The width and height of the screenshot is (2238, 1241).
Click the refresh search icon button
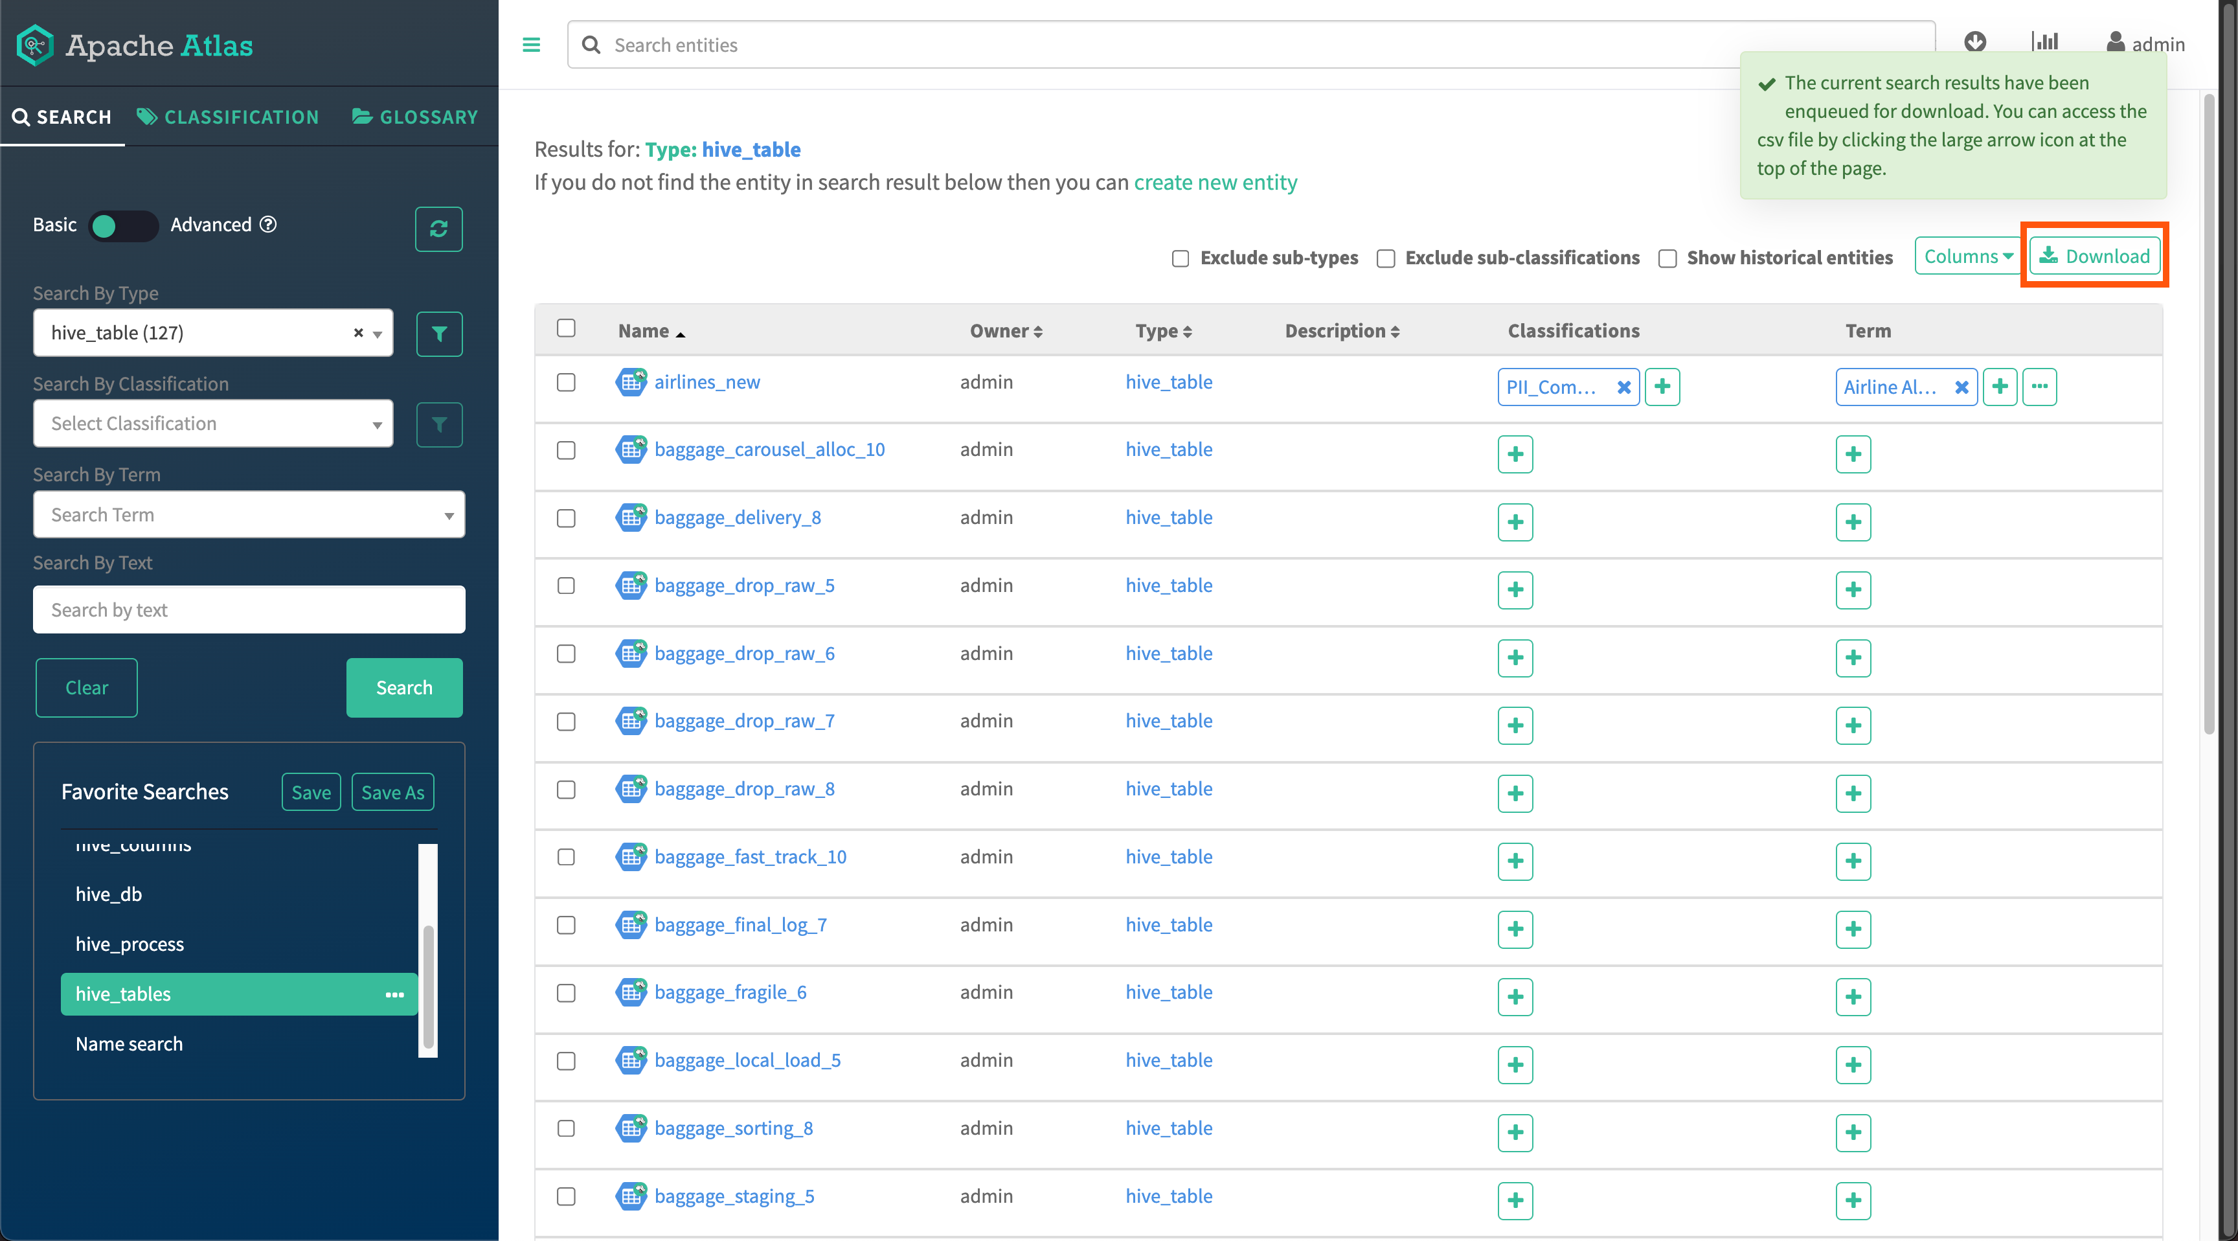(438, 229)
